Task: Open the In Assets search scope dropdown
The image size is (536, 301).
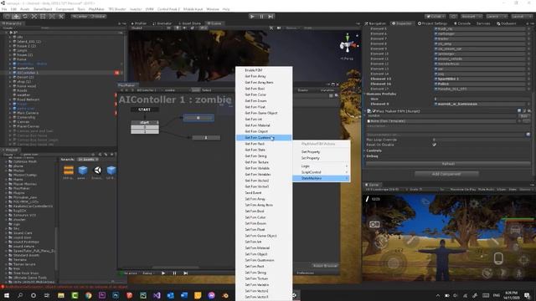Action: [87, 160]
